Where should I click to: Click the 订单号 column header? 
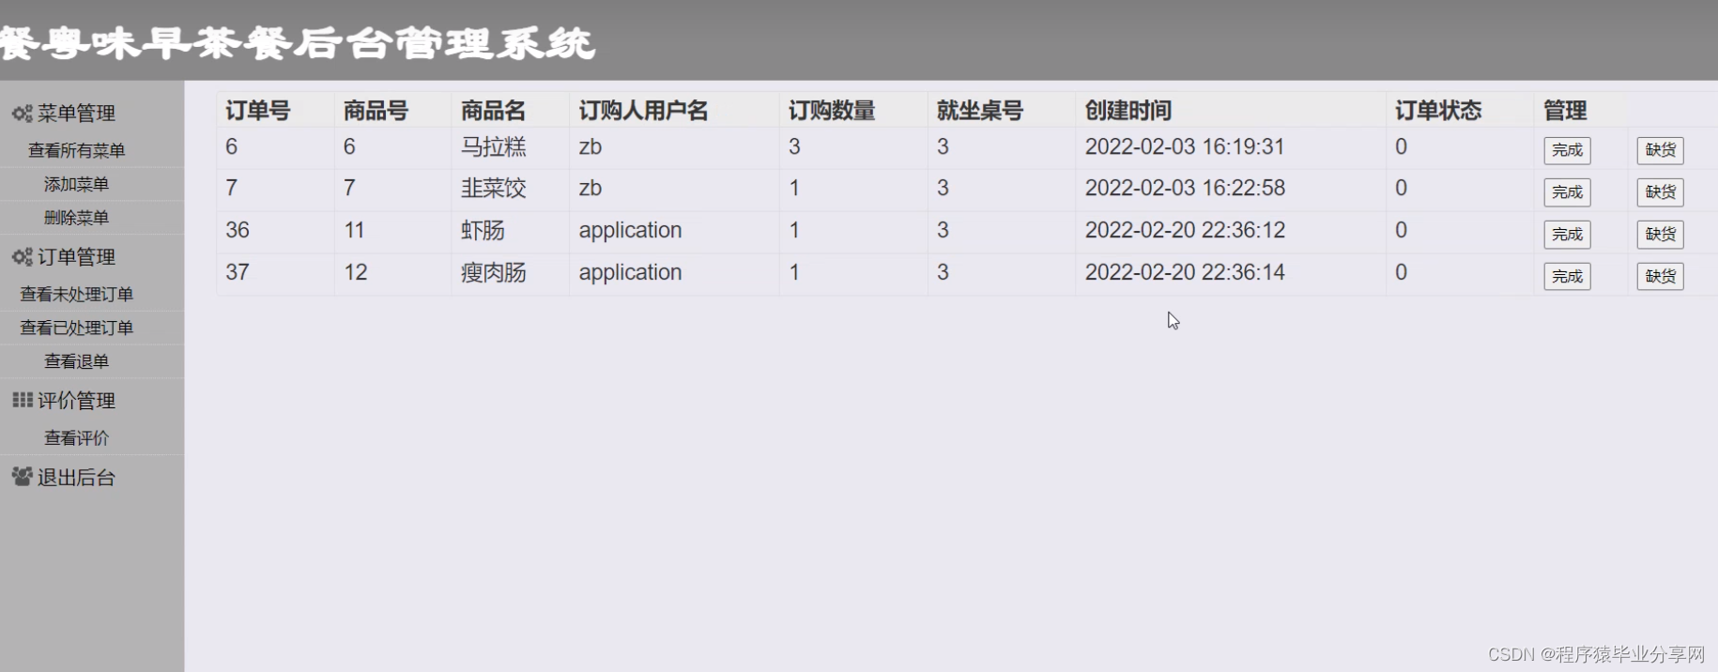coord(258,111)
